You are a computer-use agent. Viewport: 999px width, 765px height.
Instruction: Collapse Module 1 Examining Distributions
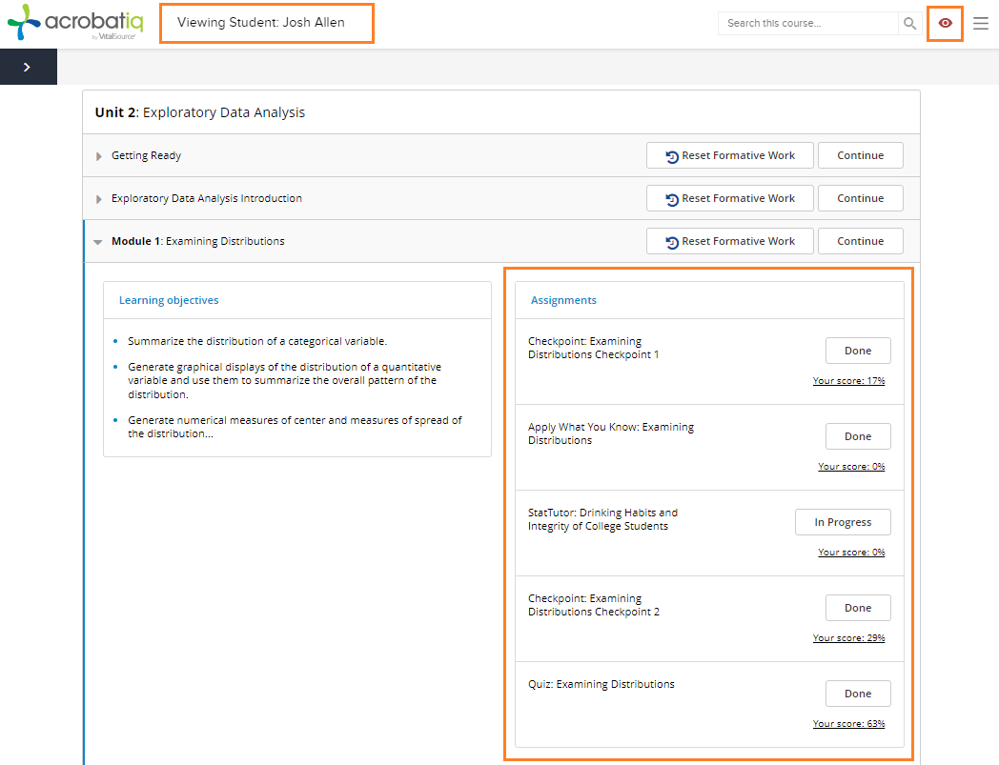point(97,242)
